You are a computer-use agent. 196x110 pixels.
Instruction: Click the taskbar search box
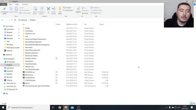28,107
